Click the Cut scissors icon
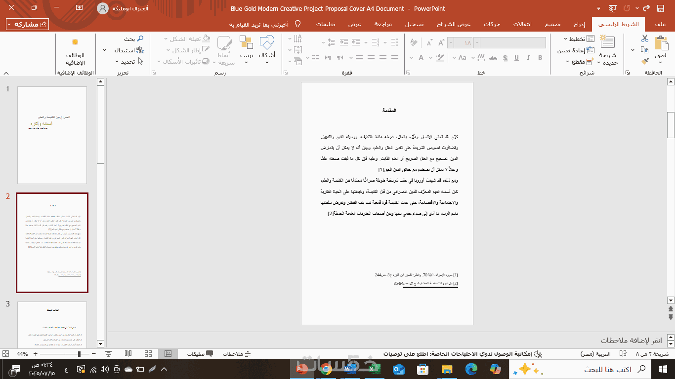This screenshot has width=675, height=379. 644,38
